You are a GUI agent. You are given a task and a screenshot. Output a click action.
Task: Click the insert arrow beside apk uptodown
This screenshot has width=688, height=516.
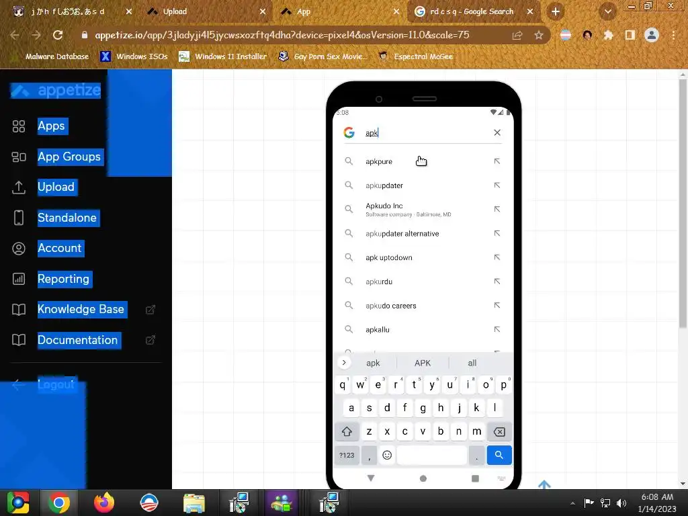pyautogui.click(x=497, y=257)
